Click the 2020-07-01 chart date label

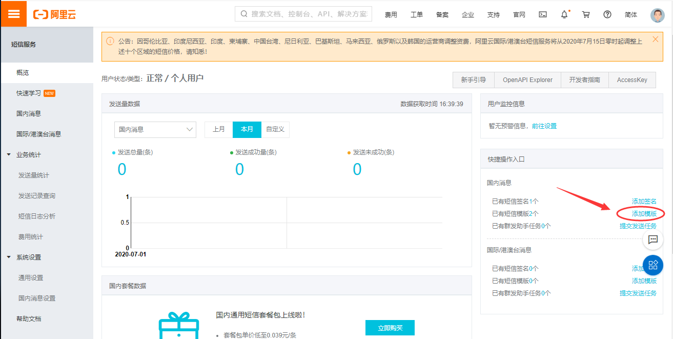(x=131, y=254)
